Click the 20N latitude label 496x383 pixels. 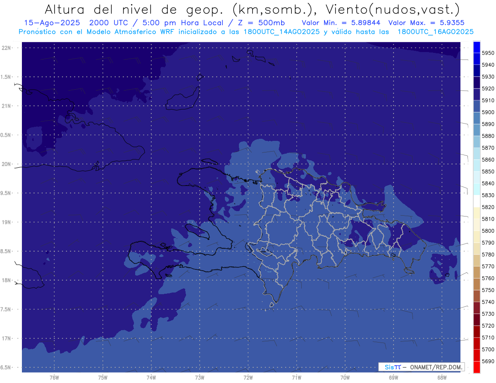pyautogui.click(x=6, y=164)
